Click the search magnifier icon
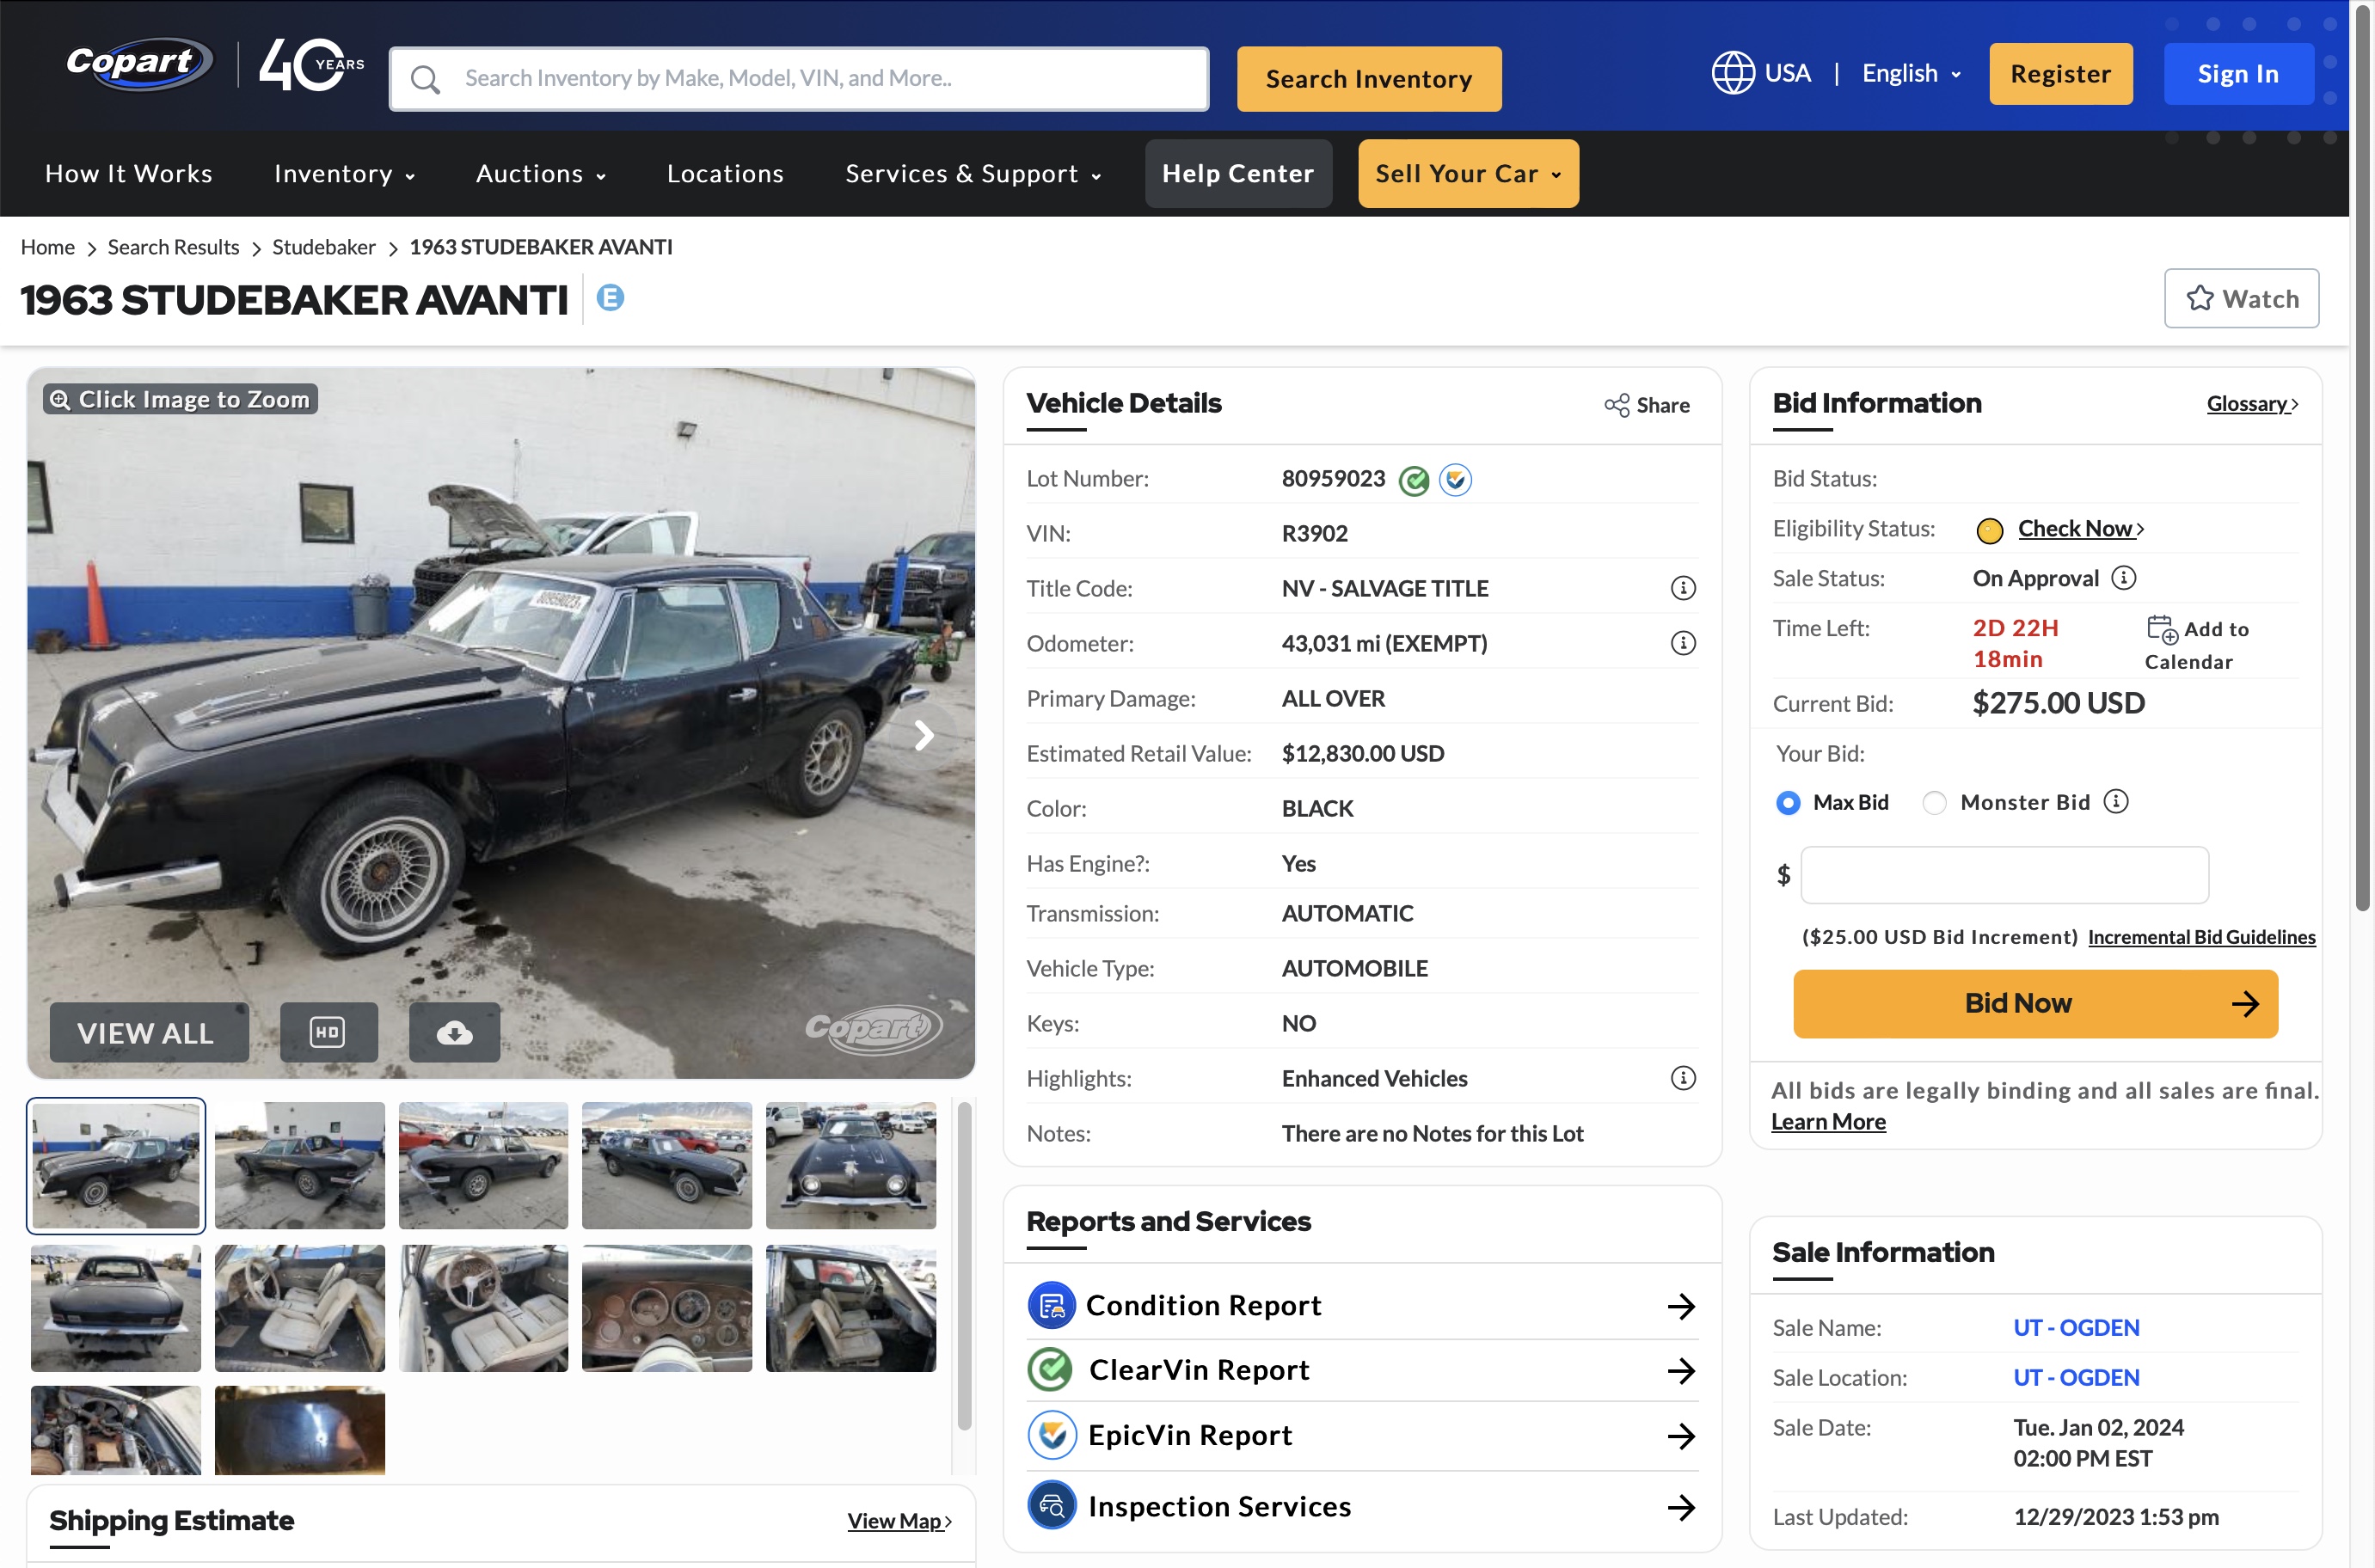2375x1568 pixels. pos(425,79)
